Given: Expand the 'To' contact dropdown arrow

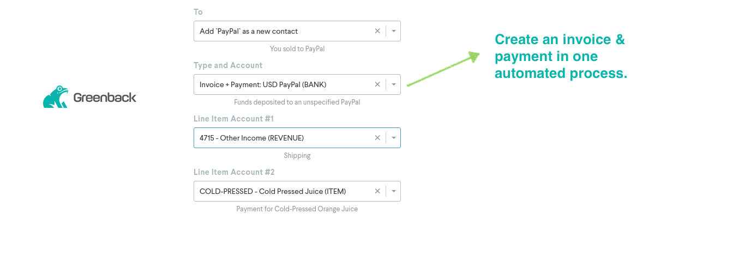Looking at the screenshot, I should pos(394,31).
